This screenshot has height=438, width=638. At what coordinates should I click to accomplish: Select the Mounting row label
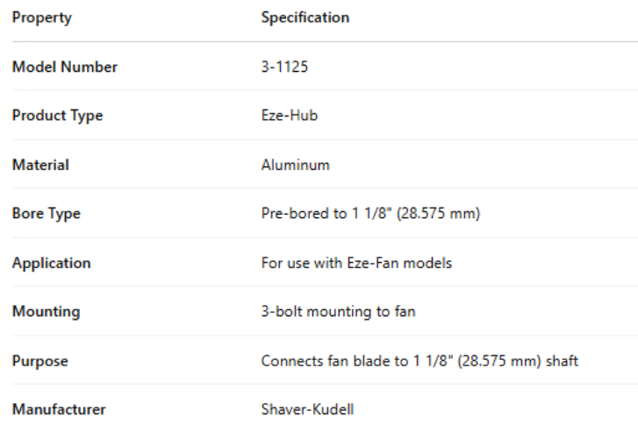point(46,312)
